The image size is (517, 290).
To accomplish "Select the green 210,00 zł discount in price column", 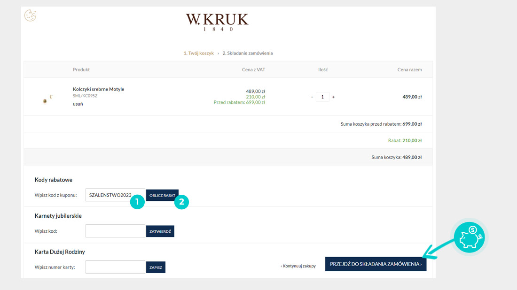I will coord(256,97).
